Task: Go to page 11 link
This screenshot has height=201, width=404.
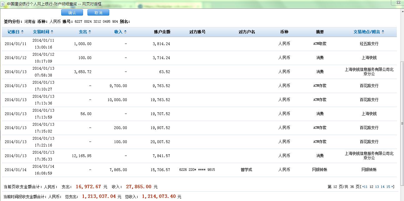Action: coord(366,187)
